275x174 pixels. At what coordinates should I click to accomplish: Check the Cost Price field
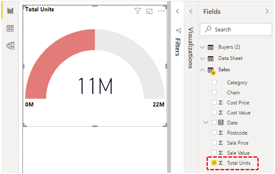tap(214, 103)
